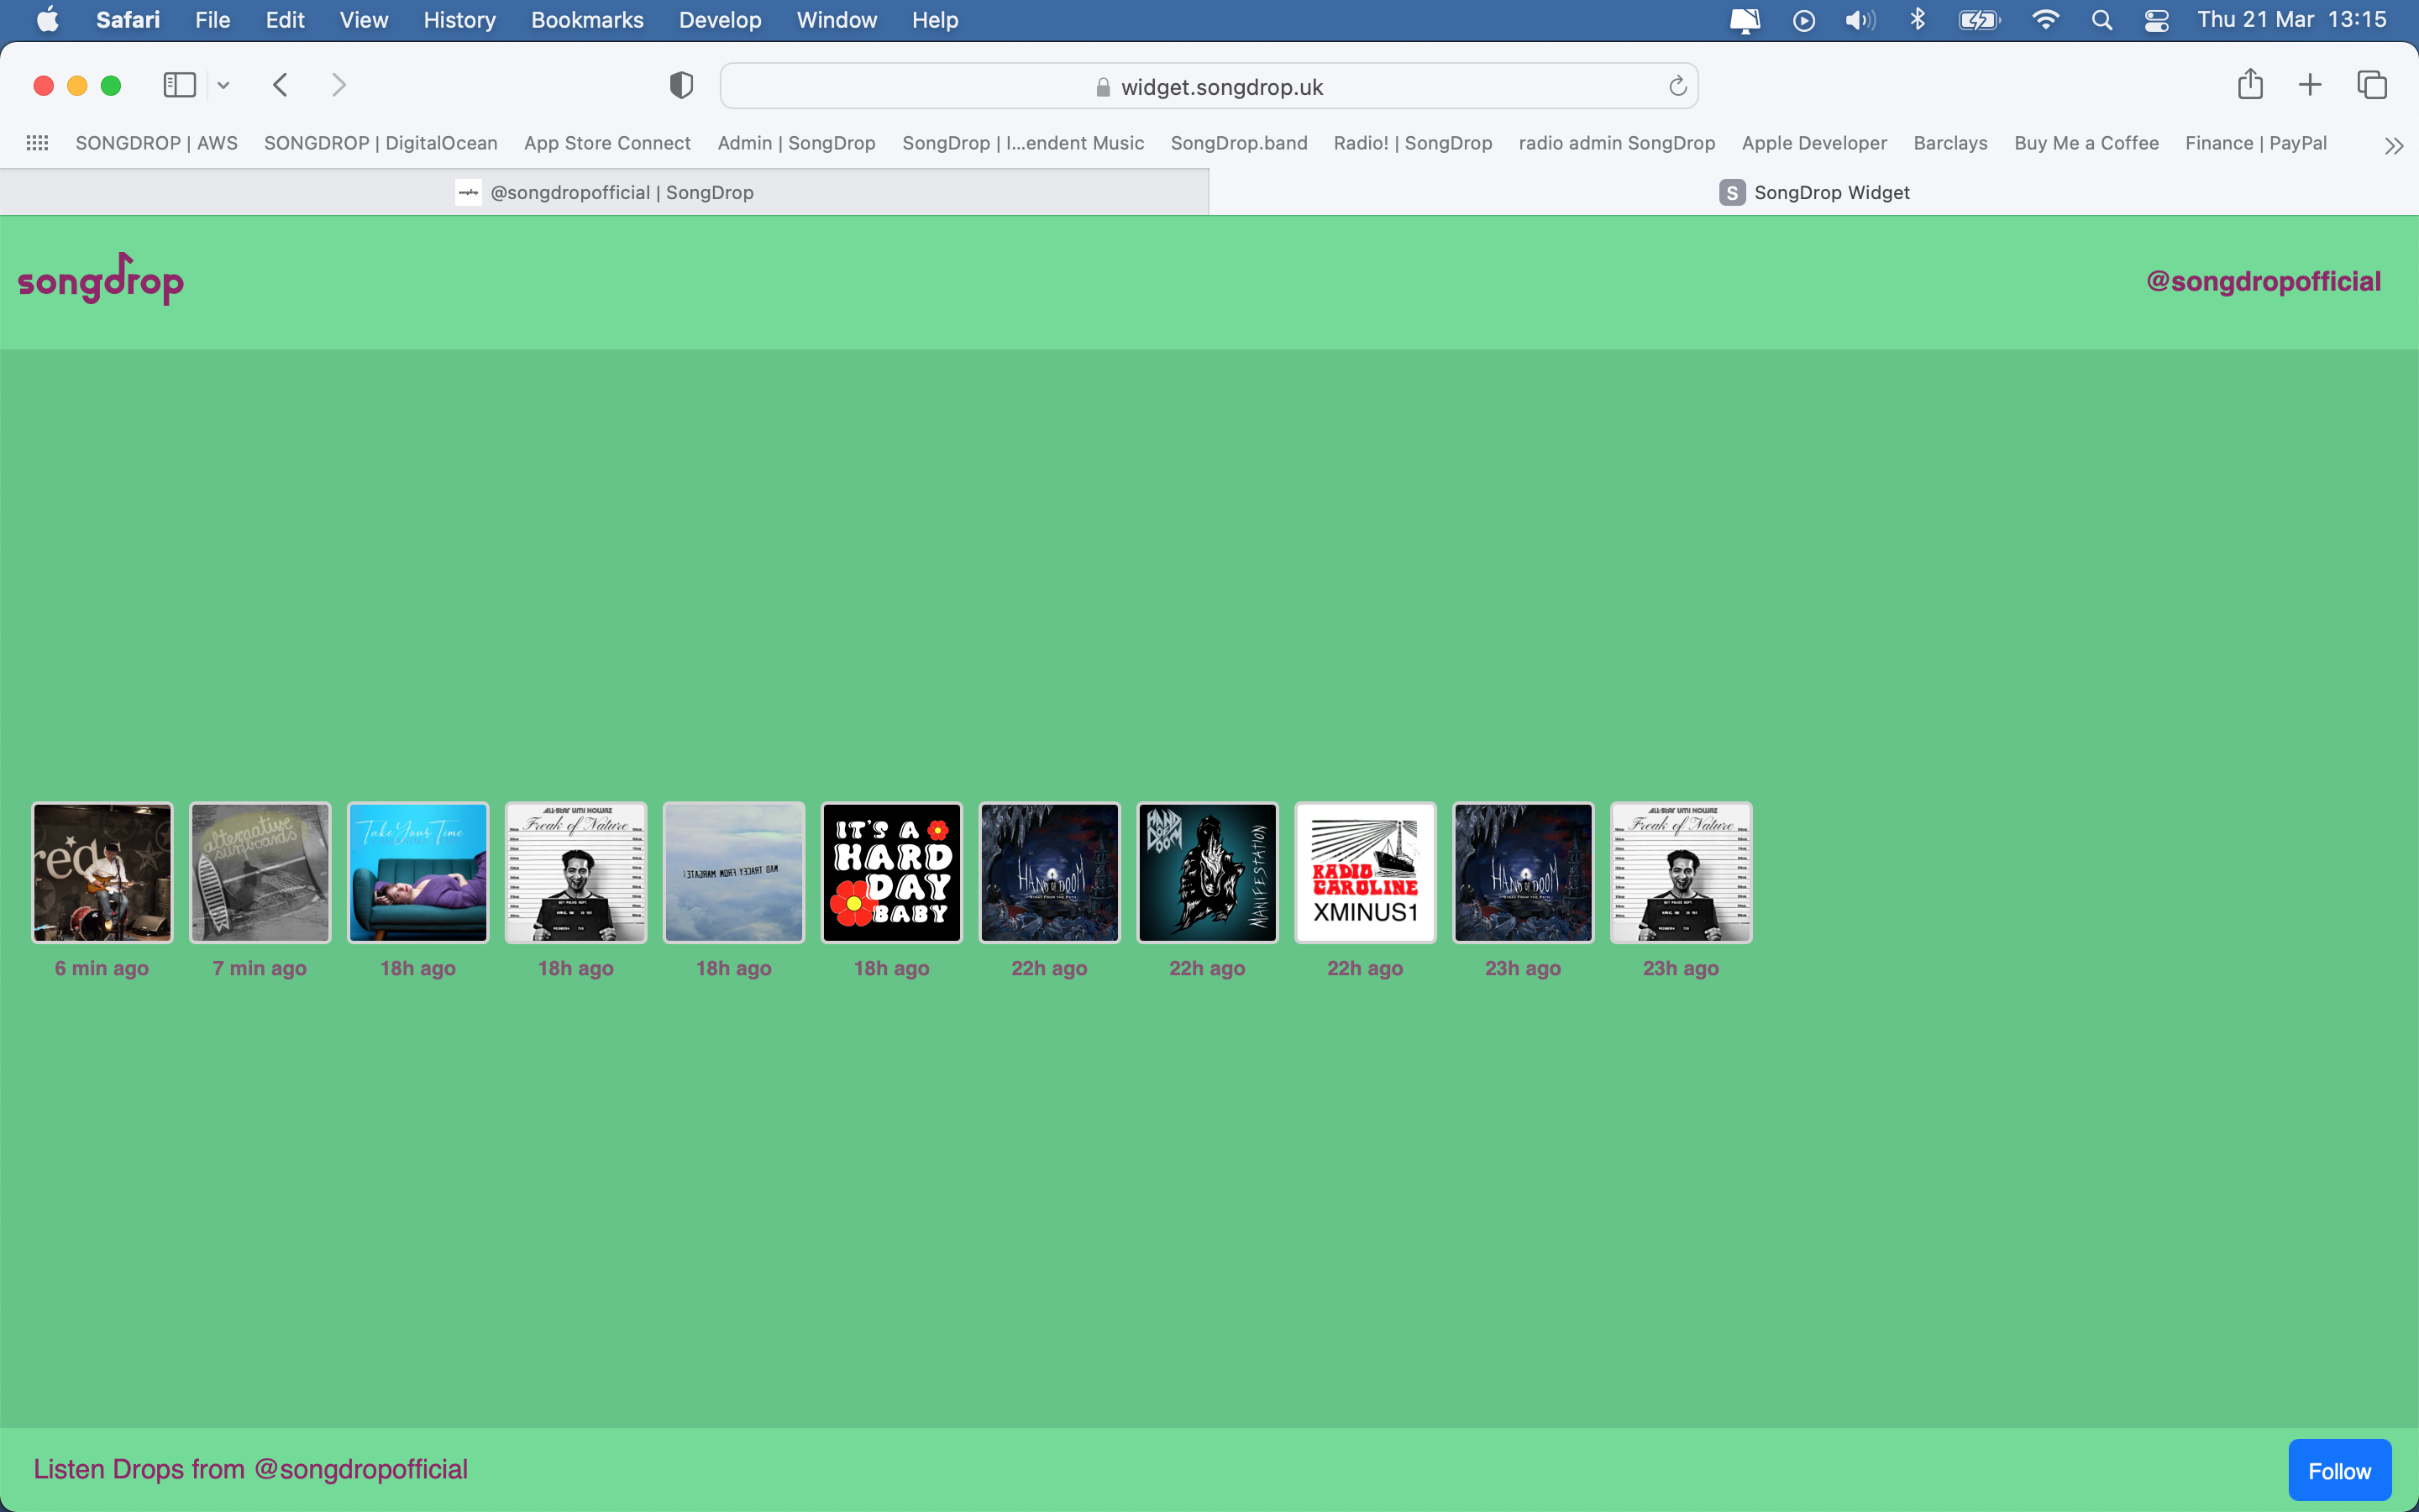Viewport: 2419px width, 1512px height.
Task: Open the Admin | SongDrop bookmark
Action: (796, 143)
